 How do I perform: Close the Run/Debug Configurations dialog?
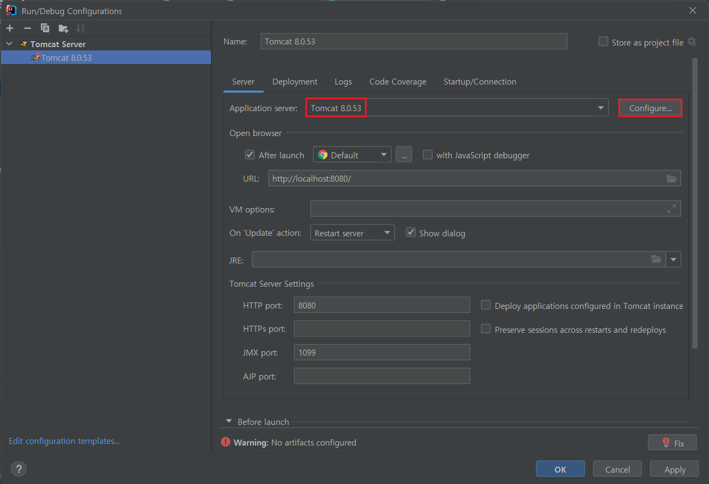point(693,10)
